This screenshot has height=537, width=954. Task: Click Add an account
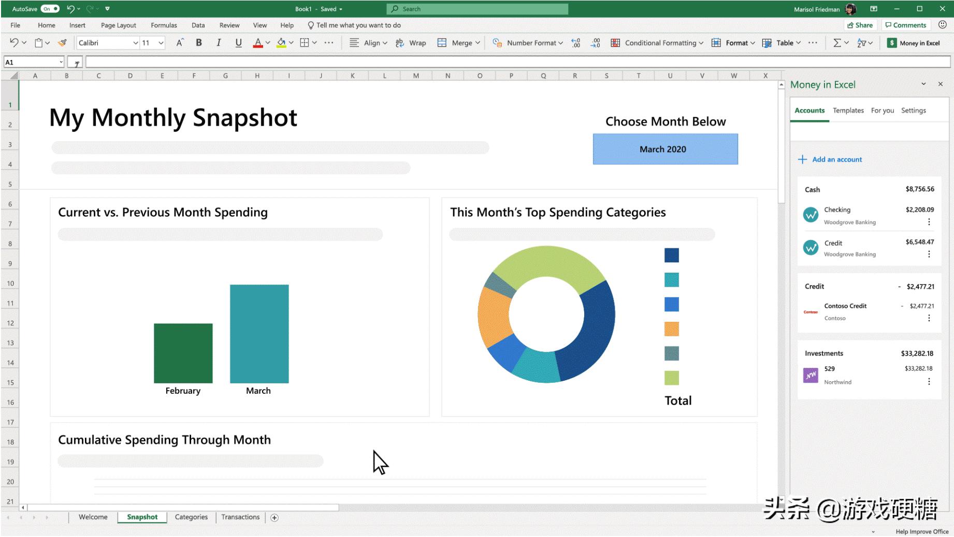(831, 159)
